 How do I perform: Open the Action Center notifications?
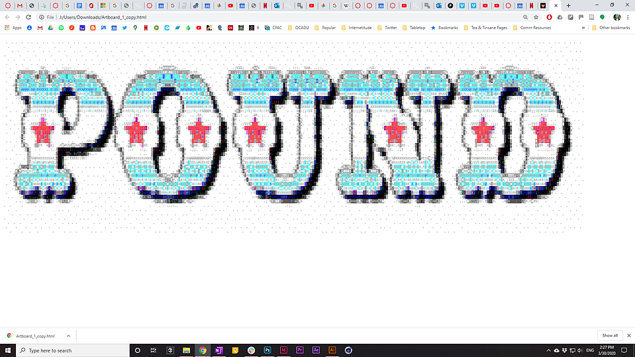tap(624, 350)
